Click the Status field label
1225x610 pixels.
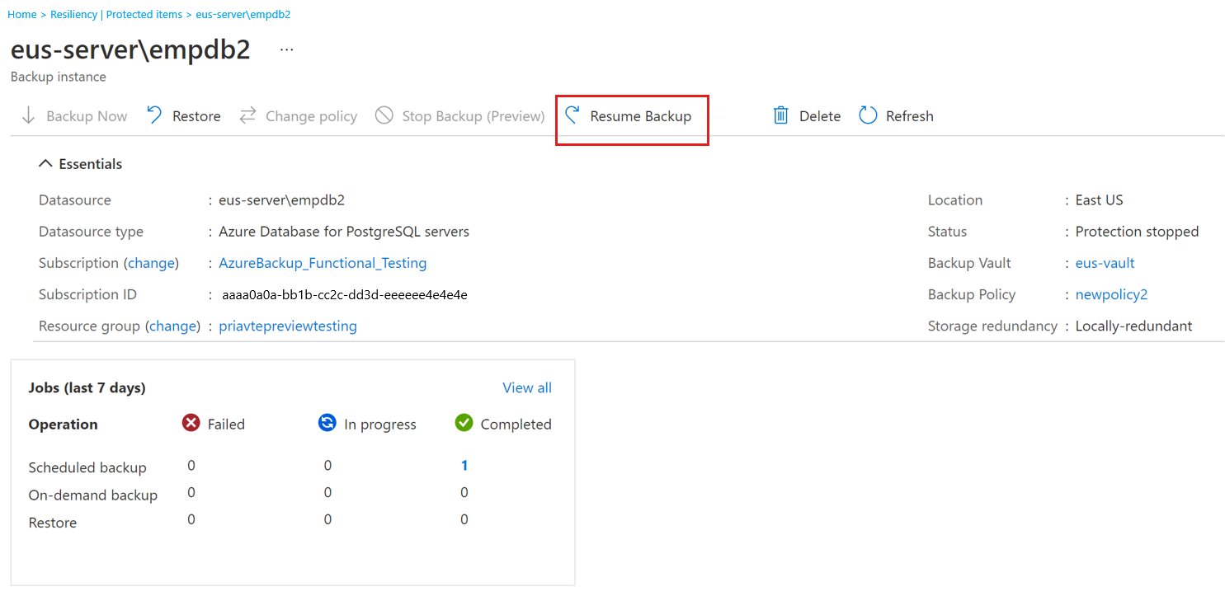pos(947,232)
